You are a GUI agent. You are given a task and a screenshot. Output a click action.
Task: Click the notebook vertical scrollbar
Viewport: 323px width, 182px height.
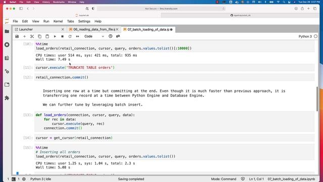tap(317, 99)
